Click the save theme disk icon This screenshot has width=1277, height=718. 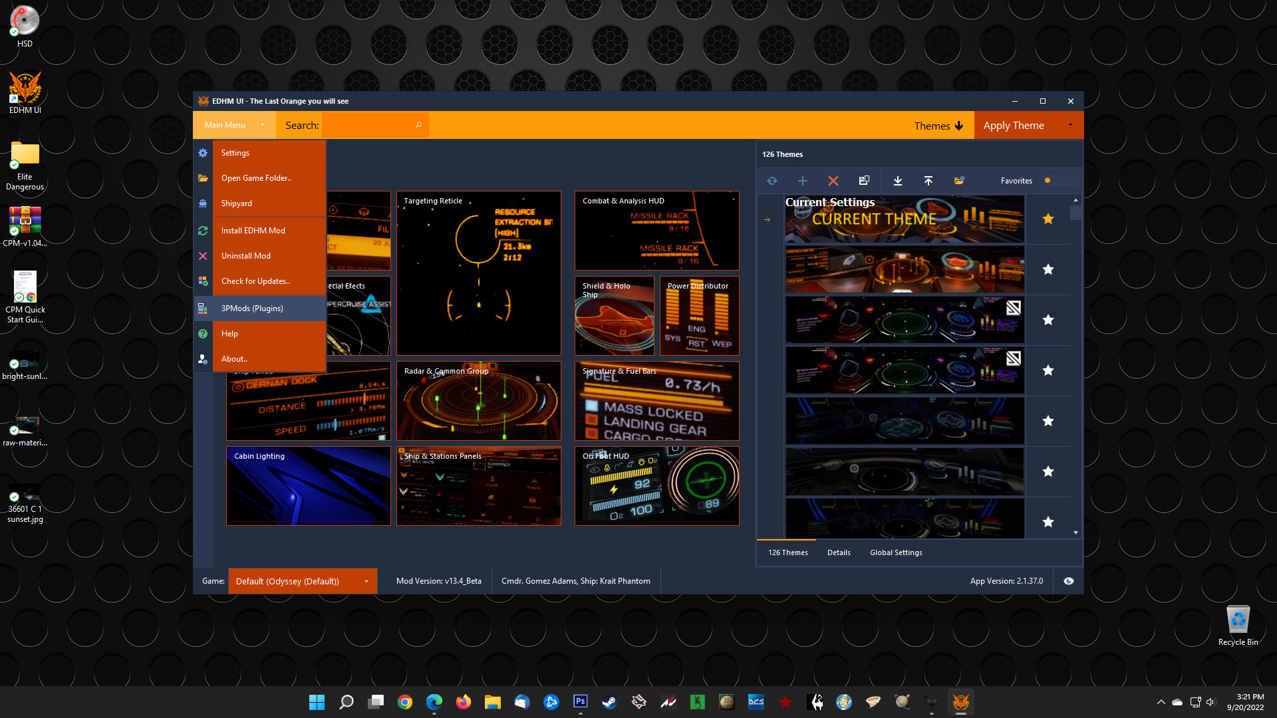pos(864,181)
